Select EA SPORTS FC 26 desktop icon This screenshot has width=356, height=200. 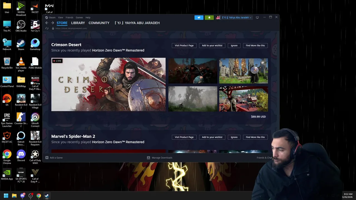click(21, 176)
